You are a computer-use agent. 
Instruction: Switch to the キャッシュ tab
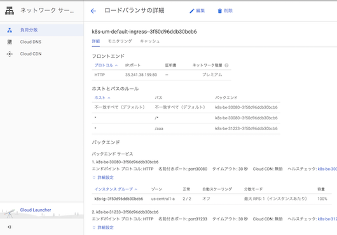pos(150,41)
